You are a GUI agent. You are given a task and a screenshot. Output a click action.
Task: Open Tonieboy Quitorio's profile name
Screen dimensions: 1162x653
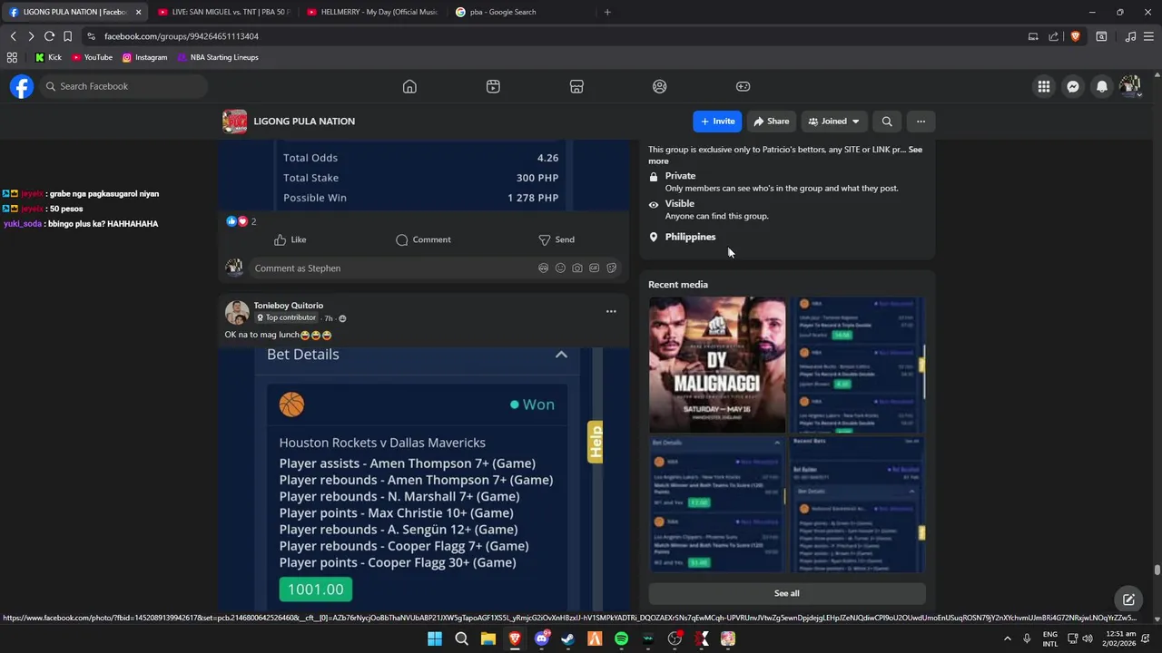coord(289,306)
